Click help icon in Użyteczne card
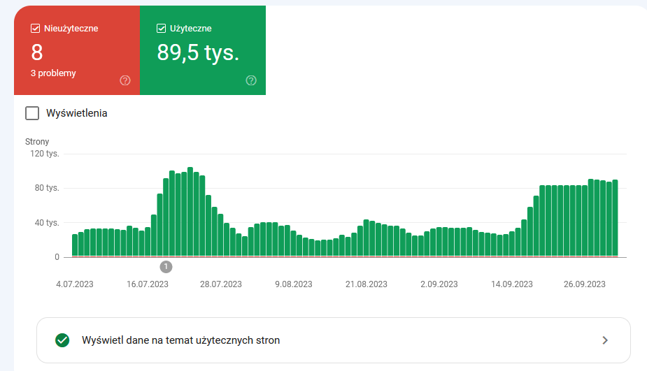 pyautogui.click(x=251, y=80)
